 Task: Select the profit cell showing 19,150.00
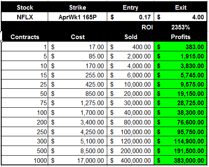coord(181,93)
